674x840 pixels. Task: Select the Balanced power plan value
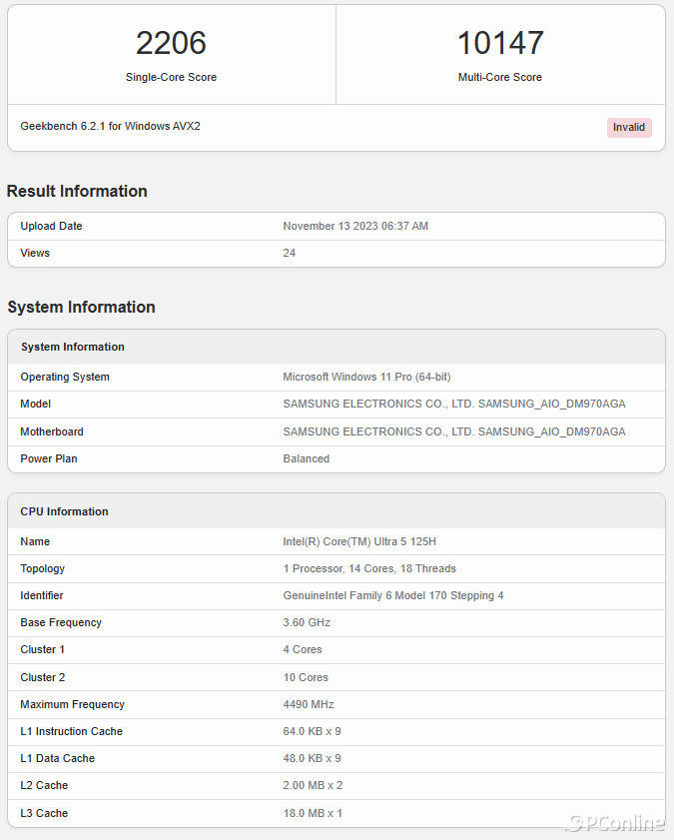tap(307, 458)
